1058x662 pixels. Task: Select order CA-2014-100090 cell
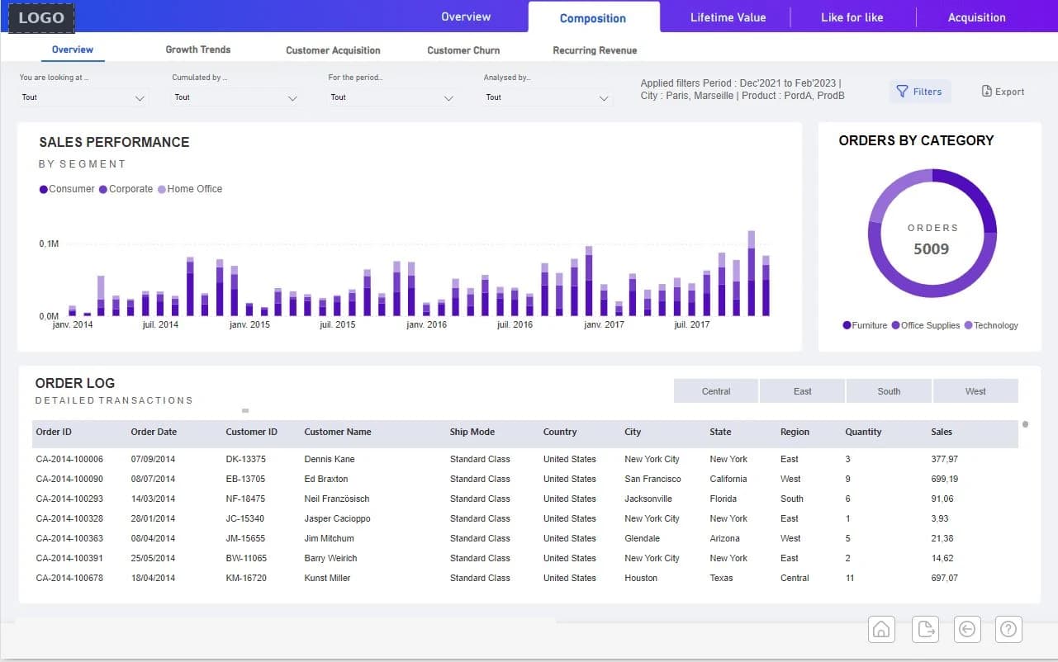(x=69, y=479)
